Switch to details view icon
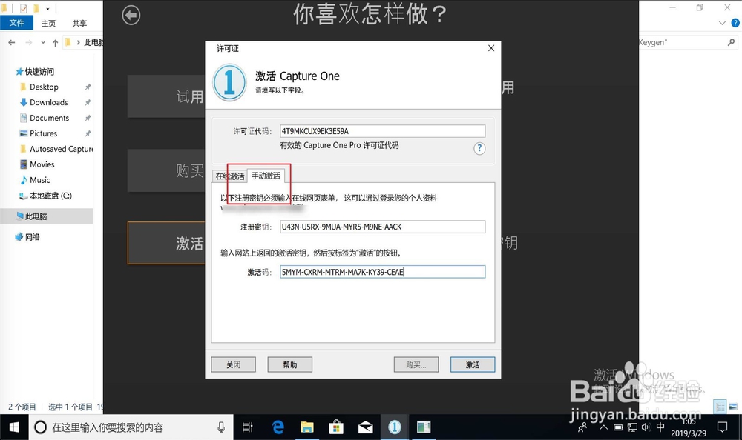The height and width of the screenshot is (440, 742). point(720,407)
